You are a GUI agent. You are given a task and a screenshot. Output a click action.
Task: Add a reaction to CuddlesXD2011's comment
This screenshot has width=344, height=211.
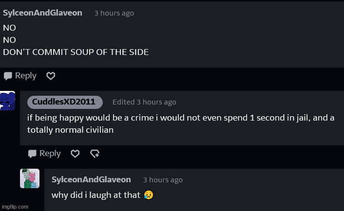point(95,154)
